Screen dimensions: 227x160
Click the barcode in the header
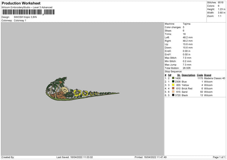[28, 12]
